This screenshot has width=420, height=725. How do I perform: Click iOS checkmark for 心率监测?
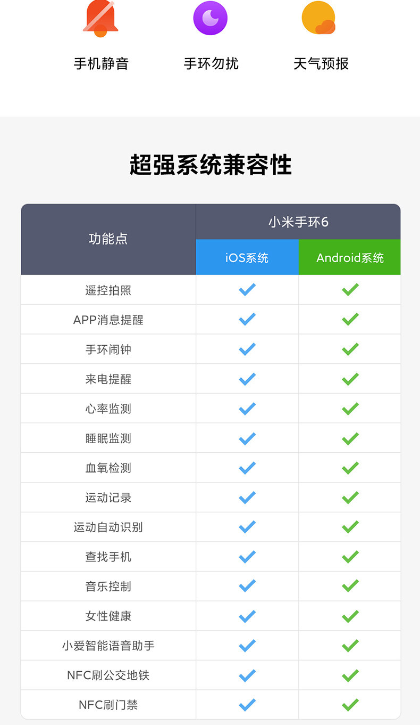(247, 409)
